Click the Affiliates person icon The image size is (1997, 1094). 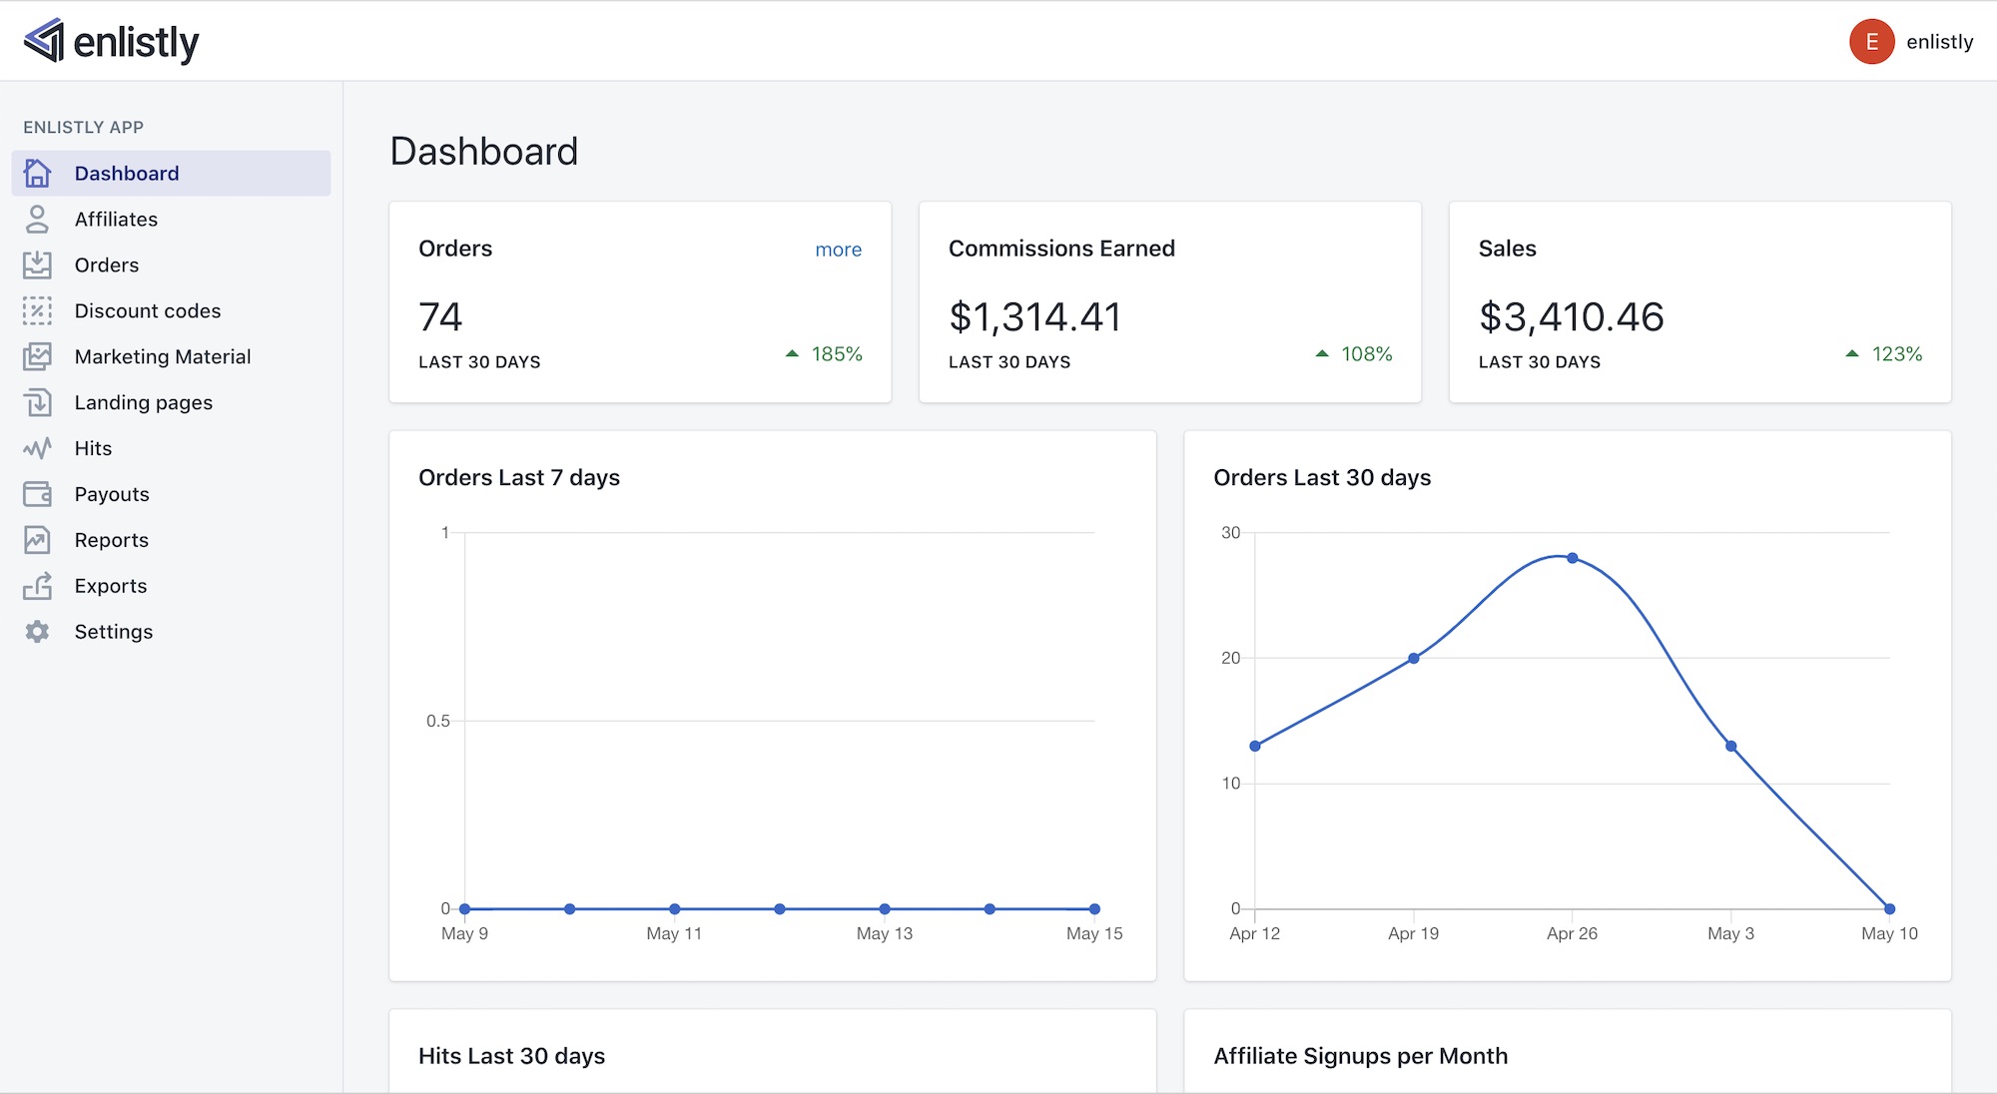pyautogui.click(x=37, y=219)
